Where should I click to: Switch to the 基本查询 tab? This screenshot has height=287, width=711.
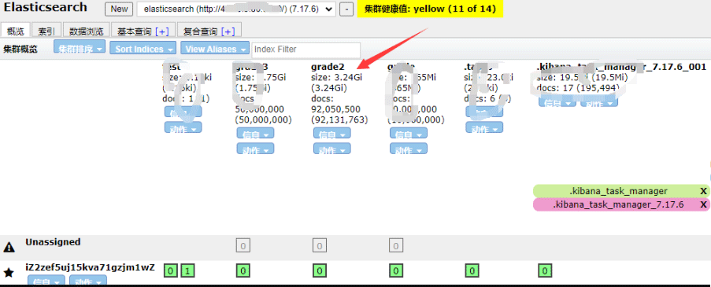[143, 31]
